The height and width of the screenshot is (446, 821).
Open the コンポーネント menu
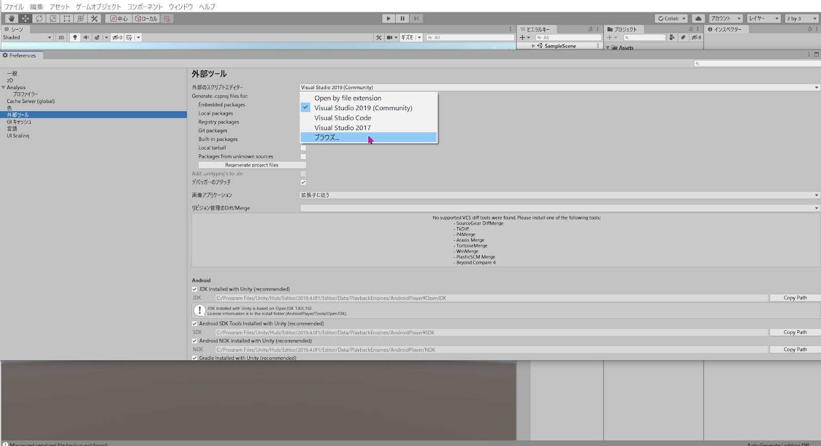pos(145,7)
